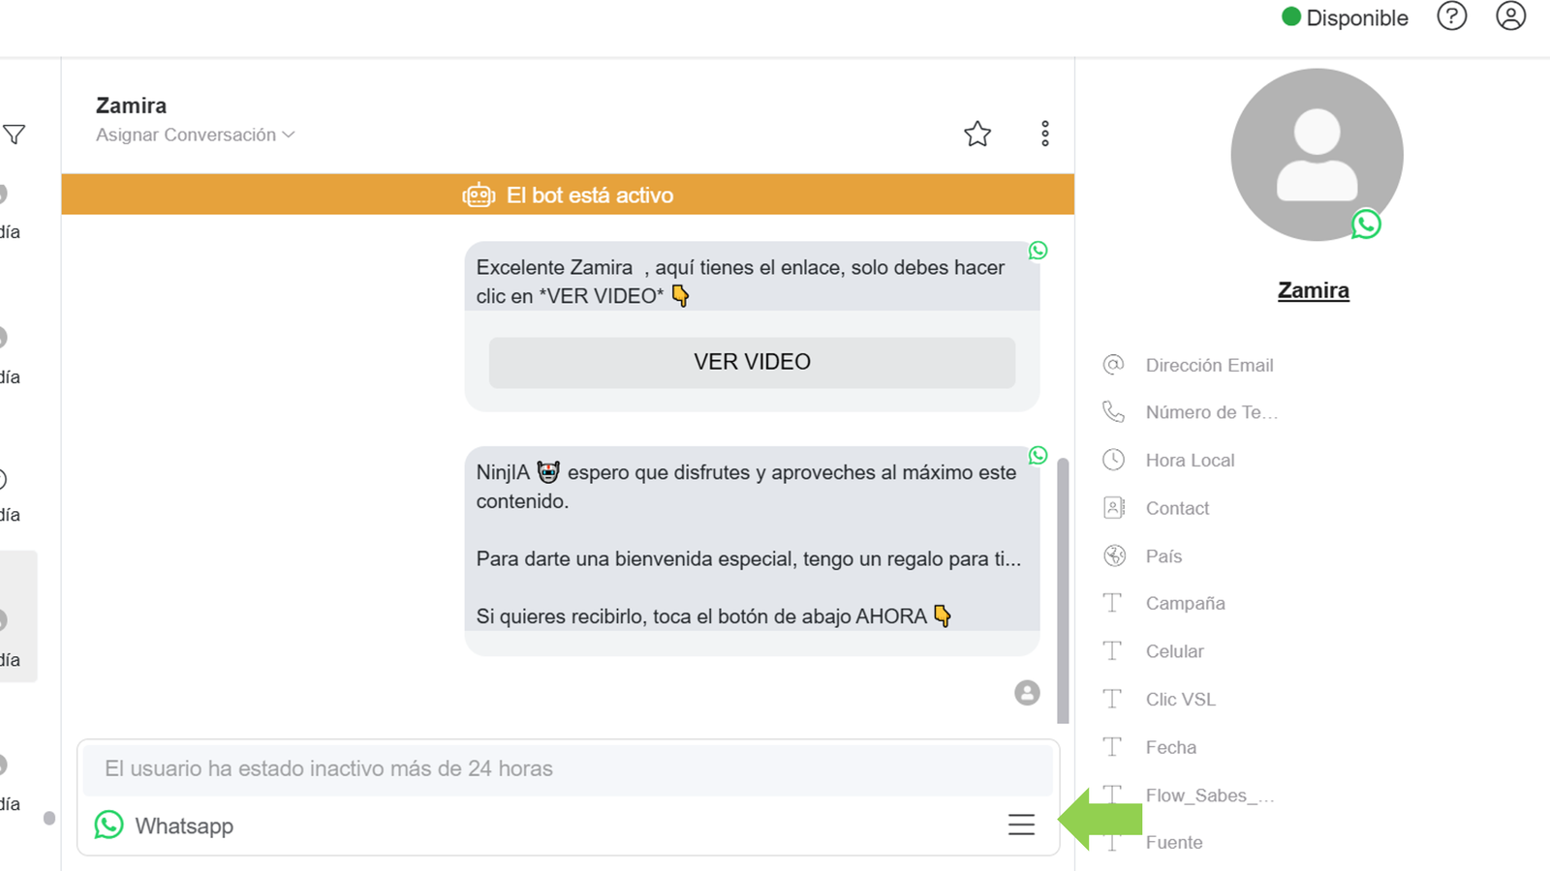Click the filter funnel icon
This screenshot has height=871, width=1550.
[15, 135]
